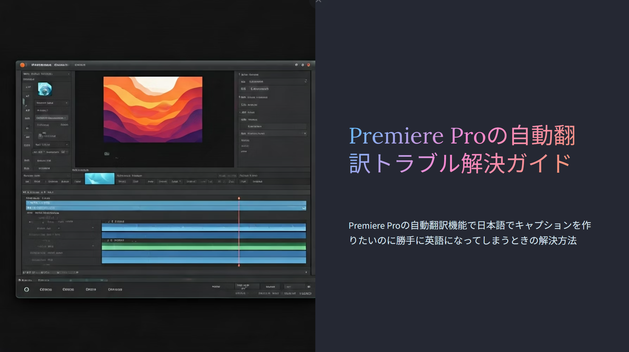Click the white ring icon at the editor's bottom-left

[x=27, y=289]
